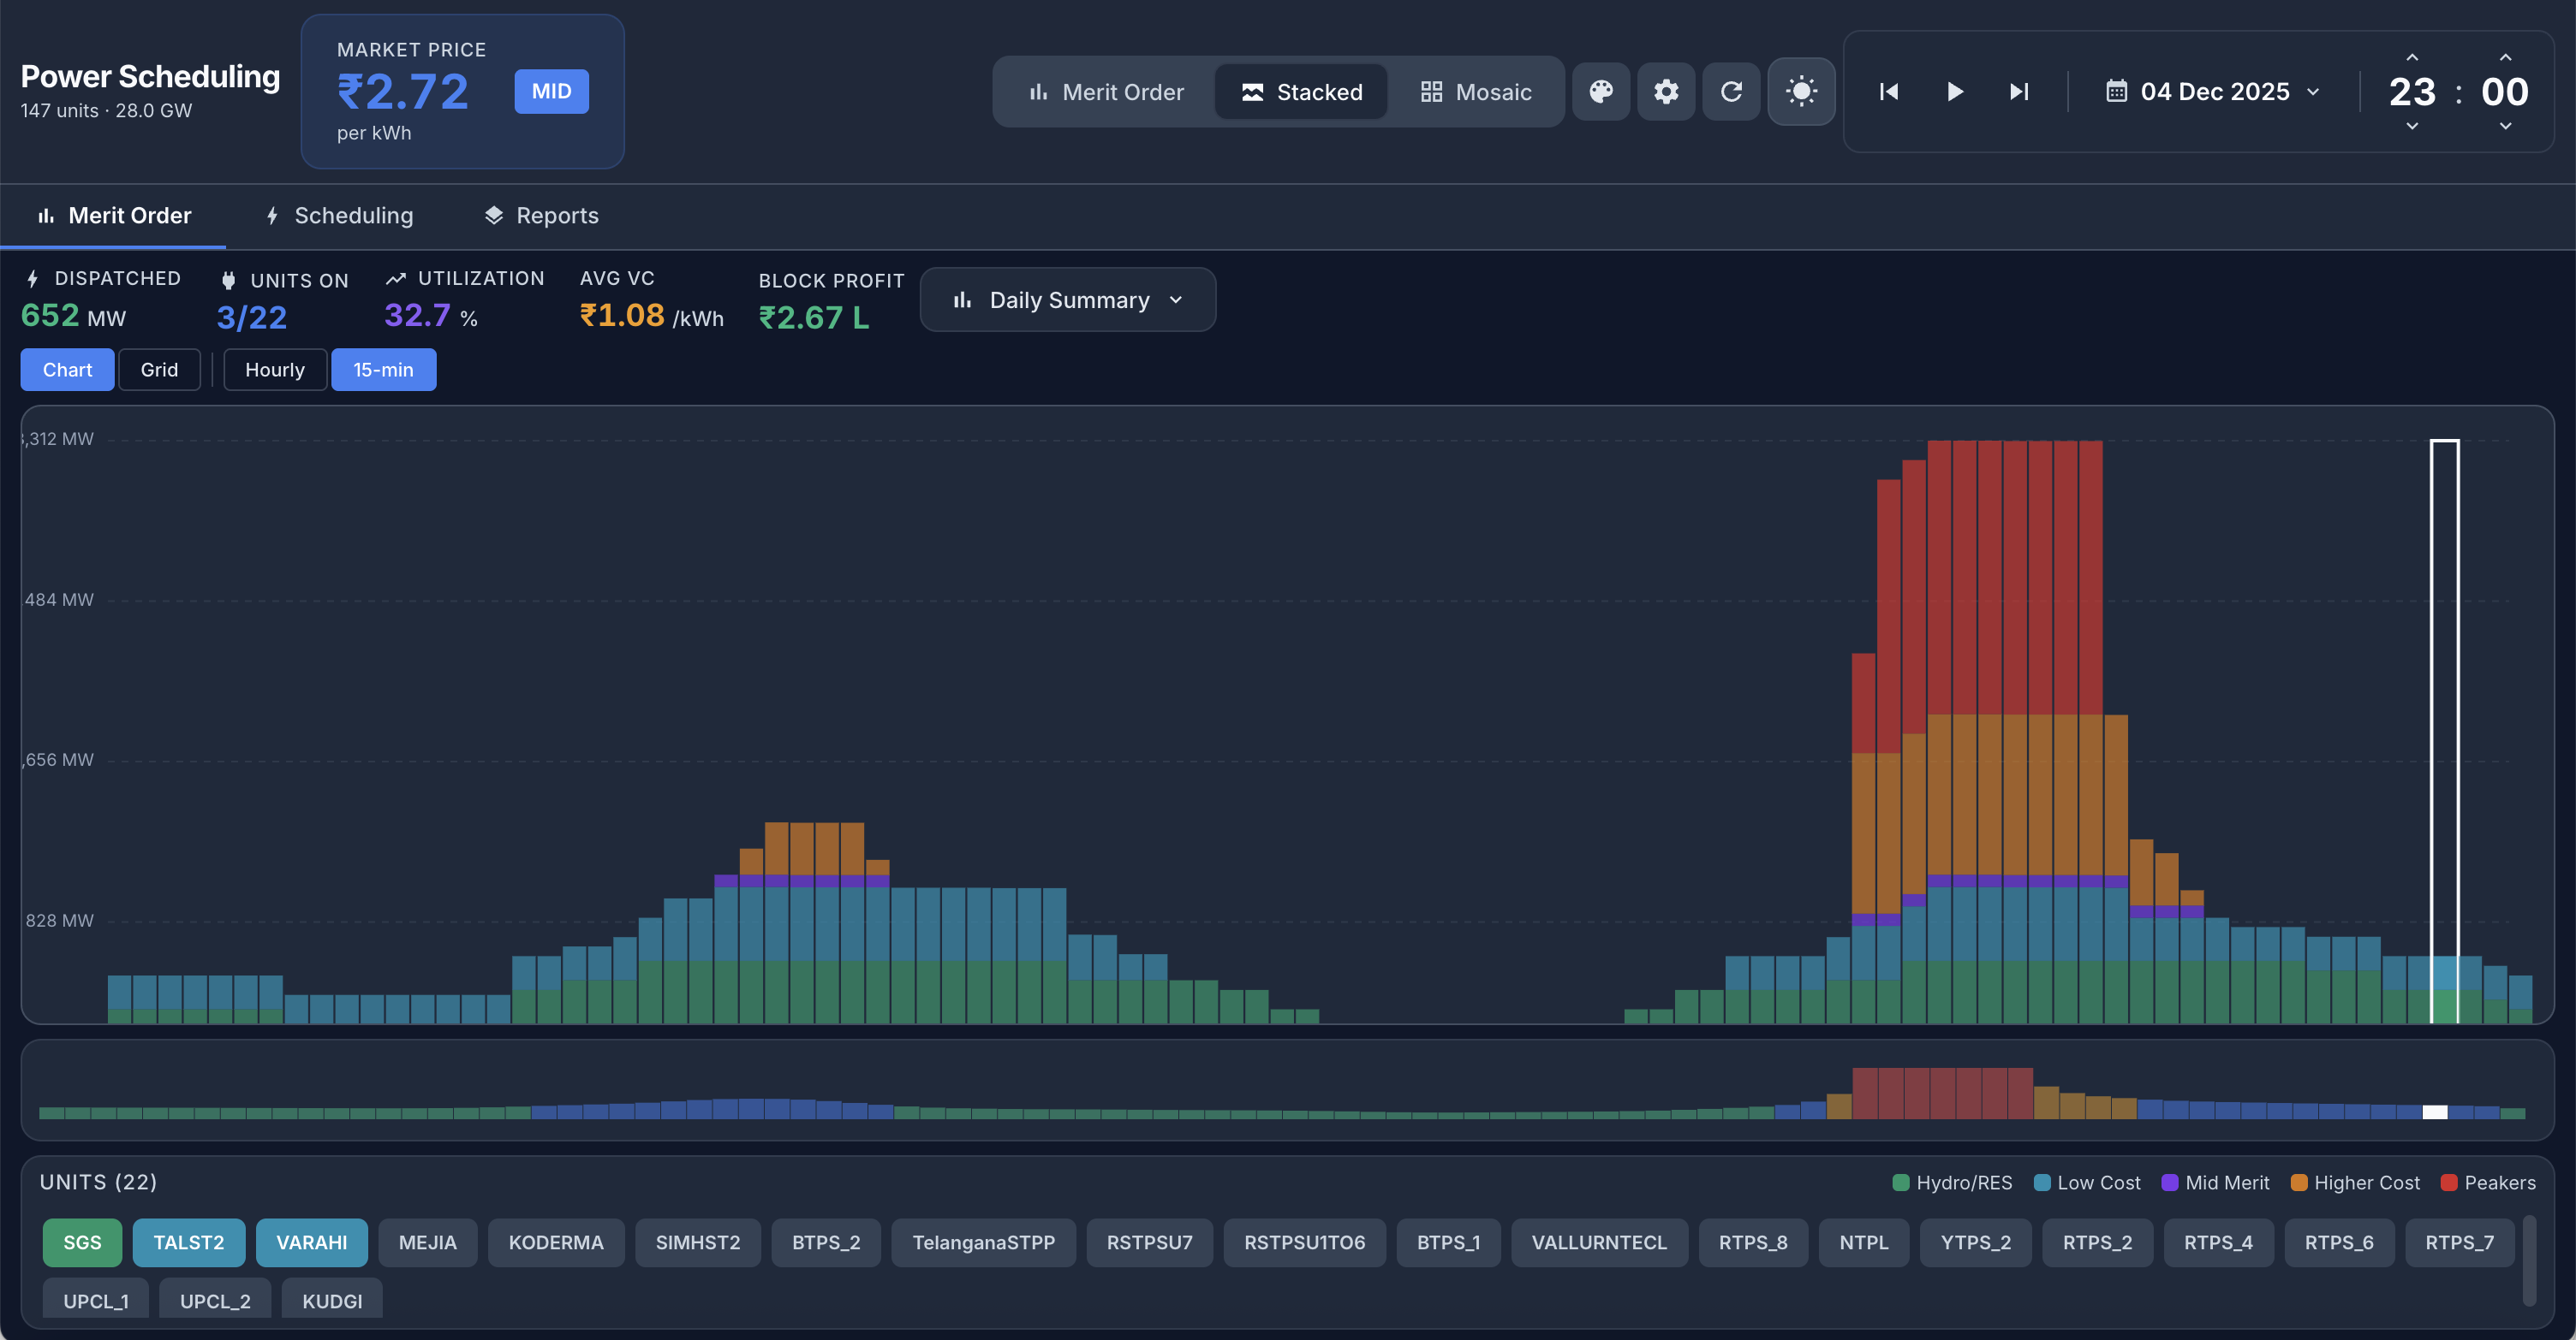The height and width of the screenshot is (1340, 2576).
Task: Select the Mosaic view icon
Action: pos(1477,91)
